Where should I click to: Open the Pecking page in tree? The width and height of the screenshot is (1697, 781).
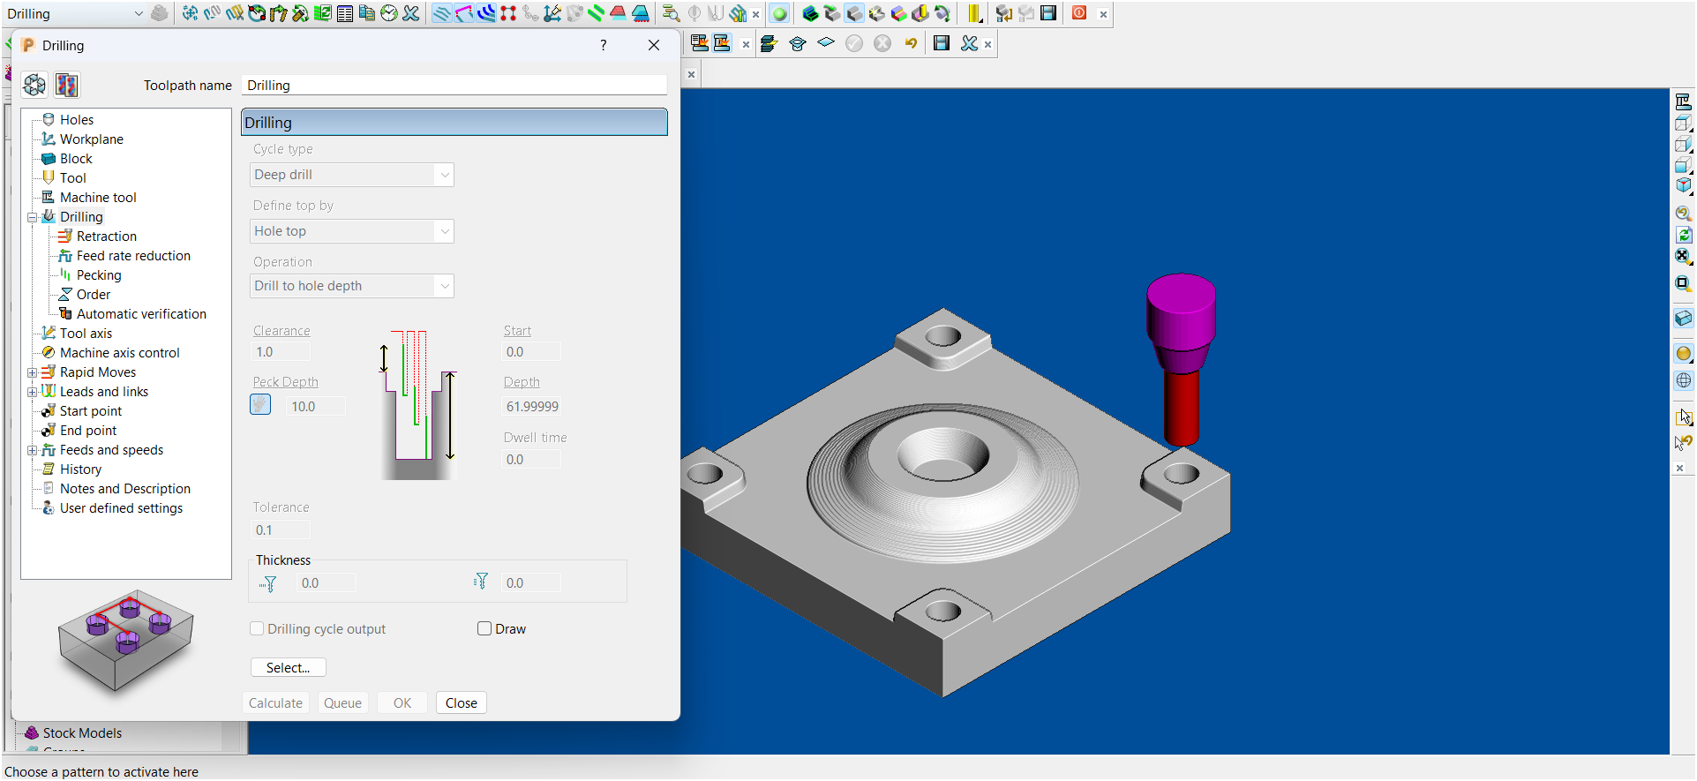pyautogui.click(x=99, y=275)
